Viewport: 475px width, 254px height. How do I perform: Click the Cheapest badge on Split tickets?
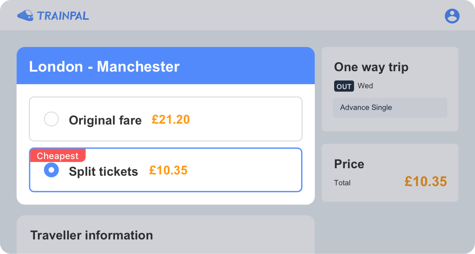point(58,156)
